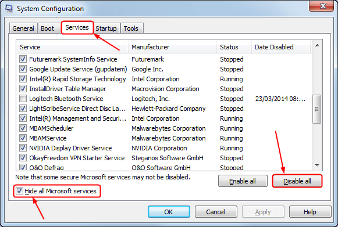Click Stopped status of Futuremark SystemInfo Service
Viewport: 338px width, 227px height.
[x=232, y=59]
